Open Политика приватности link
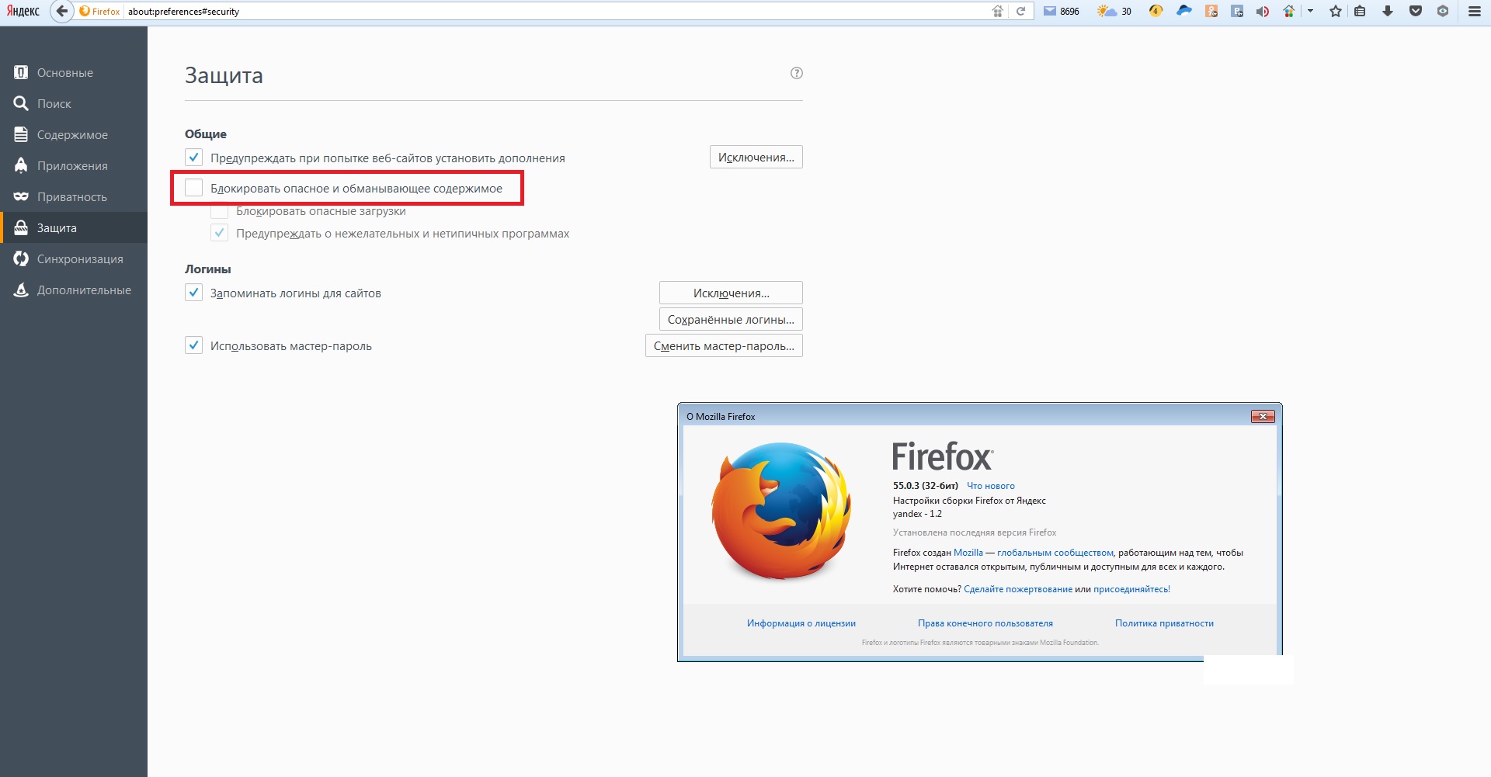 [x=1164, y=623]
